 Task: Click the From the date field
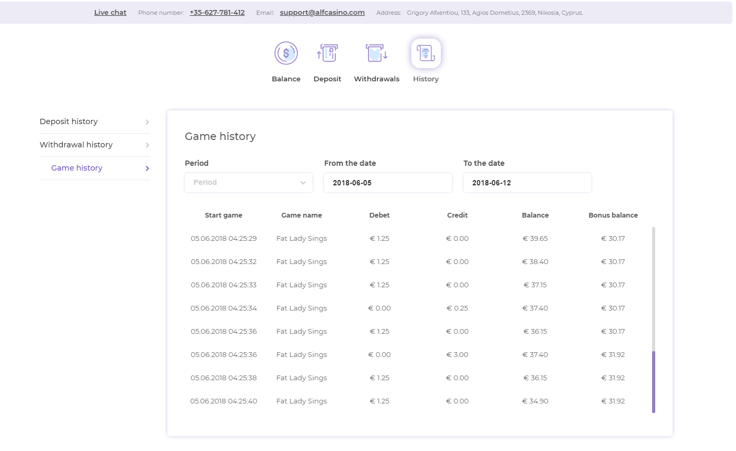(388, 183)
